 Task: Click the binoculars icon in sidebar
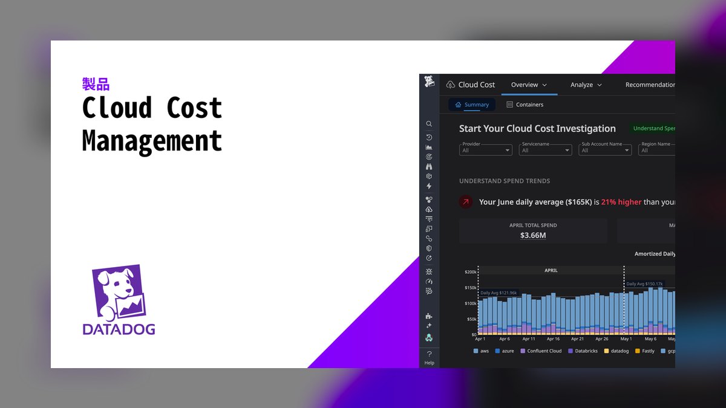point(429,166)
